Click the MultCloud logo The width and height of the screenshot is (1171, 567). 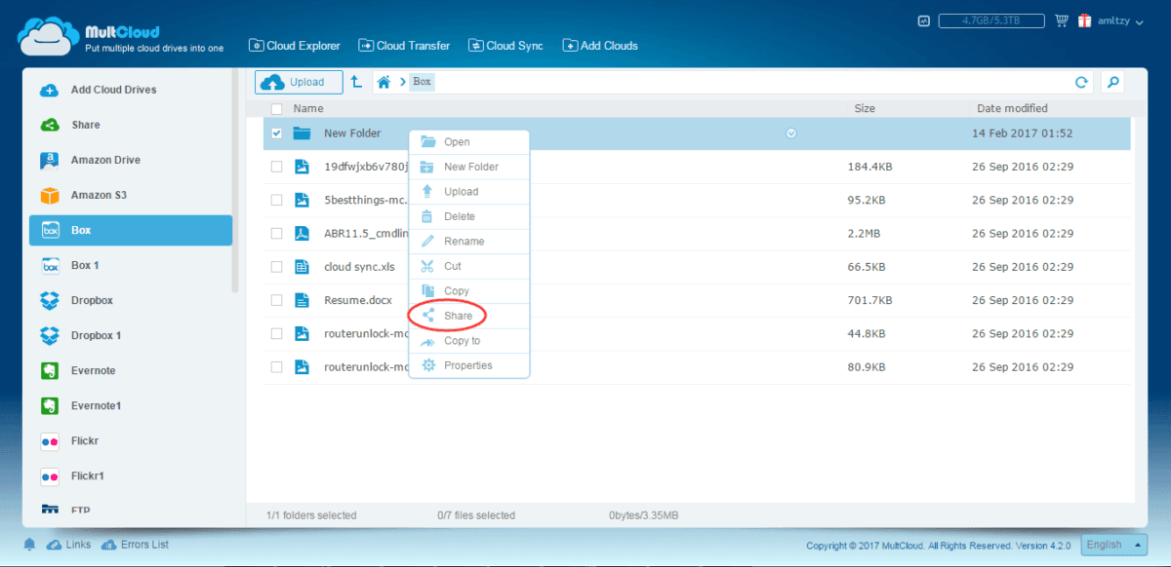[x=121, y=35]
